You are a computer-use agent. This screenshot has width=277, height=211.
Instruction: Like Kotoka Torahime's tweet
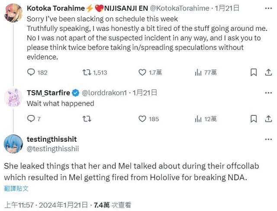click(142, 72)
